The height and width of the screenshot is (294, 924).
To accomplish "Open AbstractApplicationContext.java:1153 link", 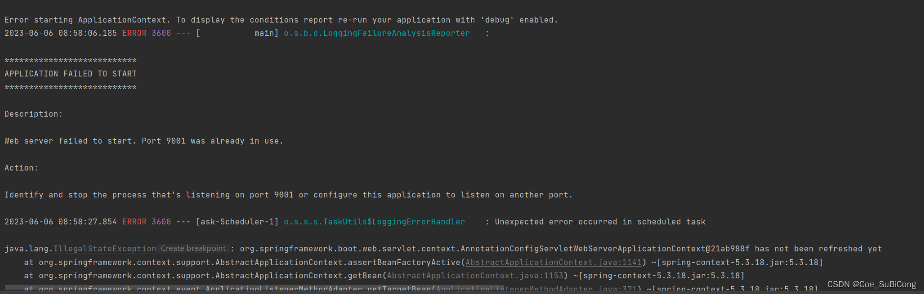I will (475, 276).
